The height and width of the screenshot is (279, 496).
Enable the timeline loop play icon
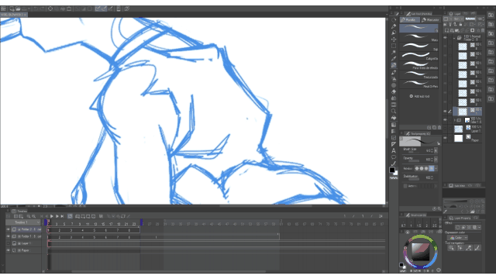click(70, 216)
